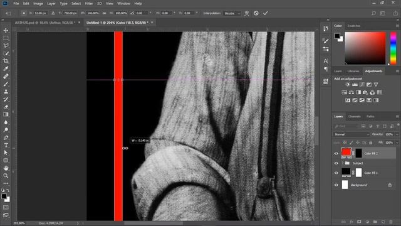Viewport: 401px width, 226px height.
Task: Open the Layers panel menu
Action: tap(397, 117)
